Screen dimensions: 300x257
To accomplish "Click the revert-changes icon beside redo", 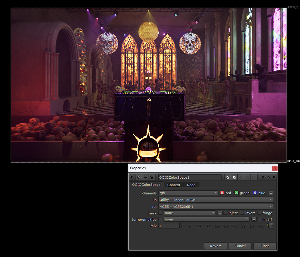I will 254,177.
